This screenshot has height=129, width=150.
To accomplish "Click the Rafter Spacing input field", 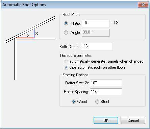I will (x=106, y=92).
